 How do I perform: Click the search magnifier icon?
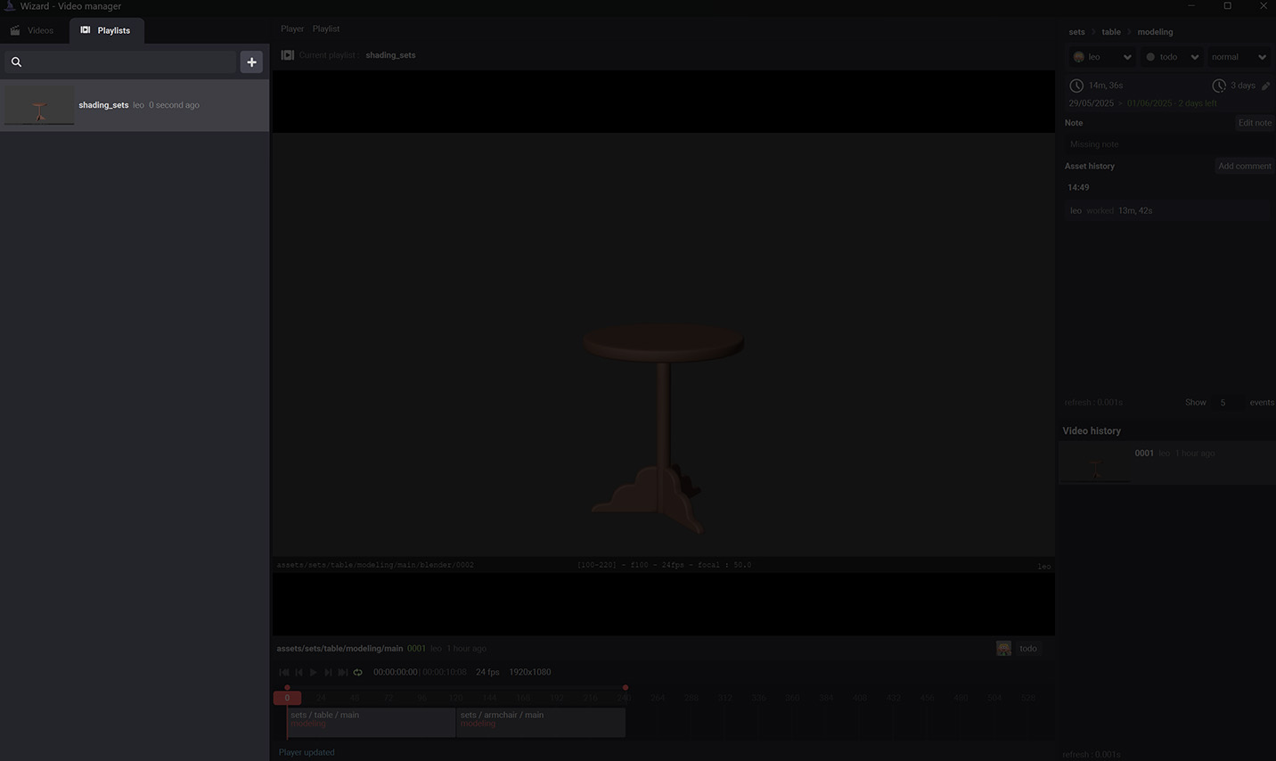(x=16, y=62)
